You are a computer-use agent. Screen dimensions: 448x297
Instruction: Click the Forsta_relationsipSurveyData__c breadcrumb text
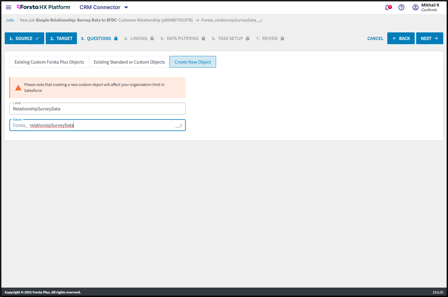click(232, 20)
